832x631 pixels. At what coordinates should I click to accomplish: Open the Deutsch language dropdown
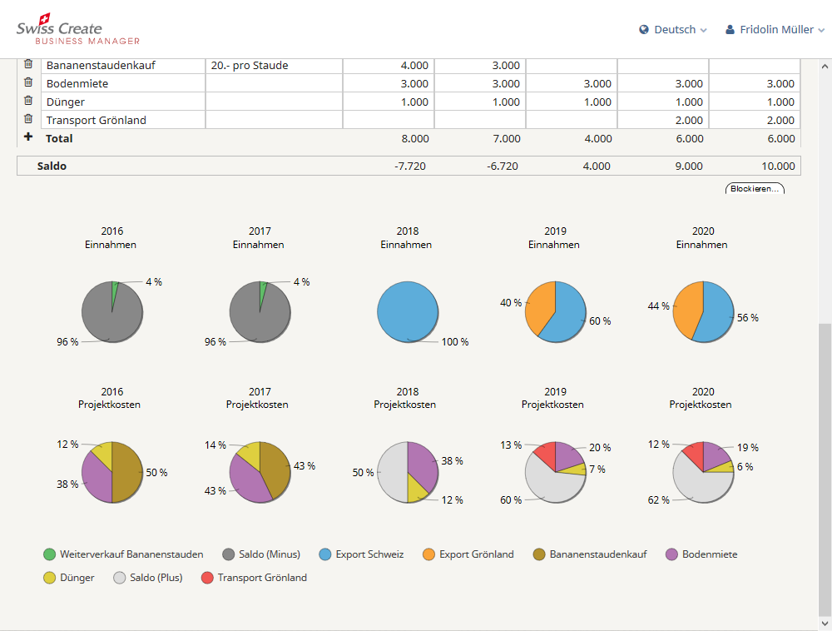pos(675,30)
